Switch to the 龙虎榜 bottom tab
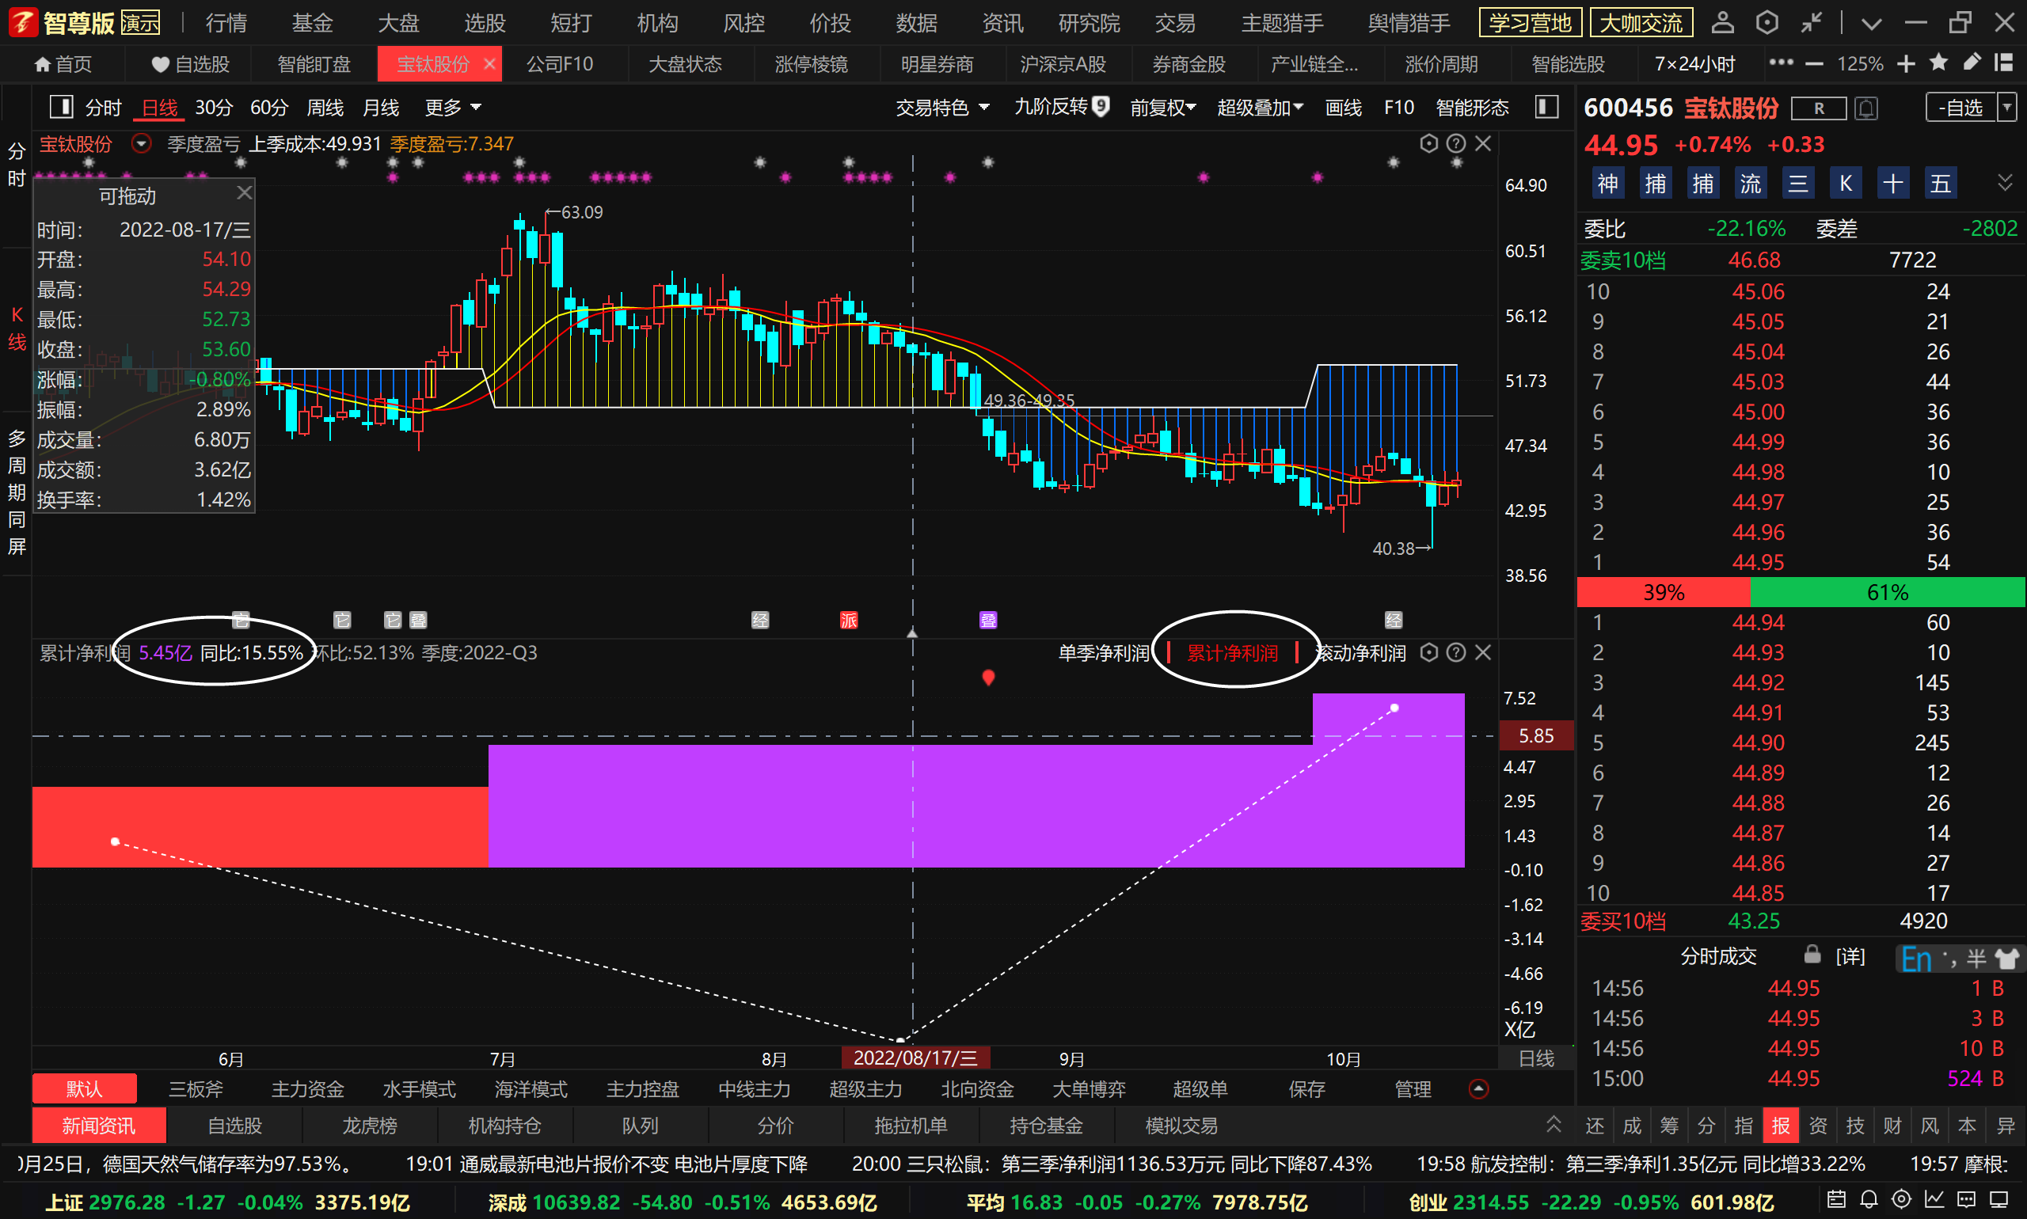Viewport: 2027px width, 1219px height. (x=370, y=1125)
